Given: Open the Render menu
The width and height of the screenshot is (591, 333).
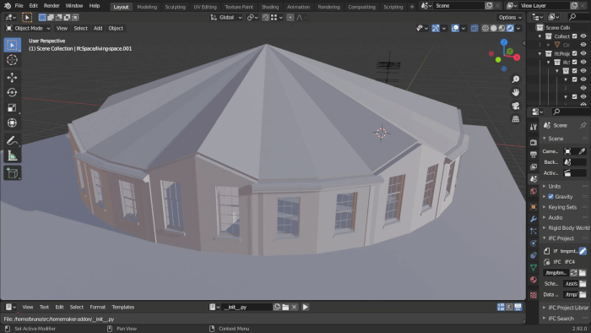Looking at the screenshot, I should click(x=52, y=6).
